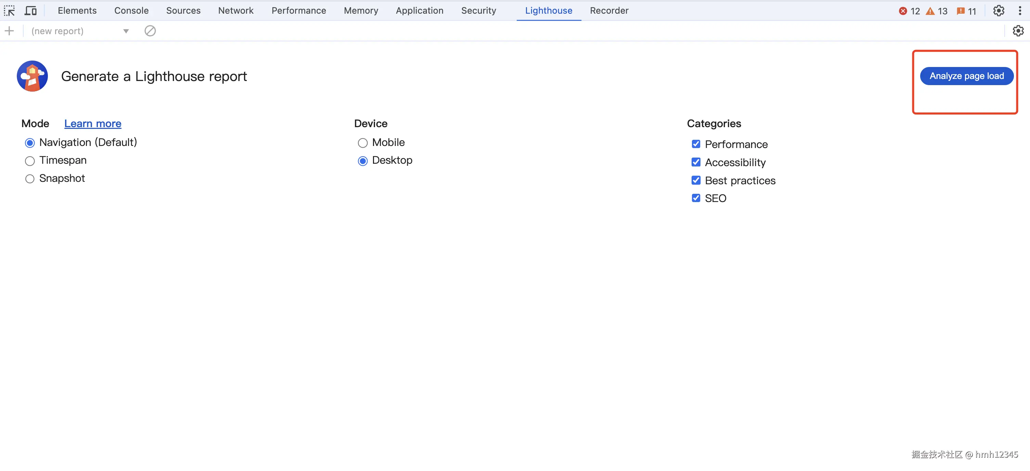Open the Learn more link

(93, 124)
